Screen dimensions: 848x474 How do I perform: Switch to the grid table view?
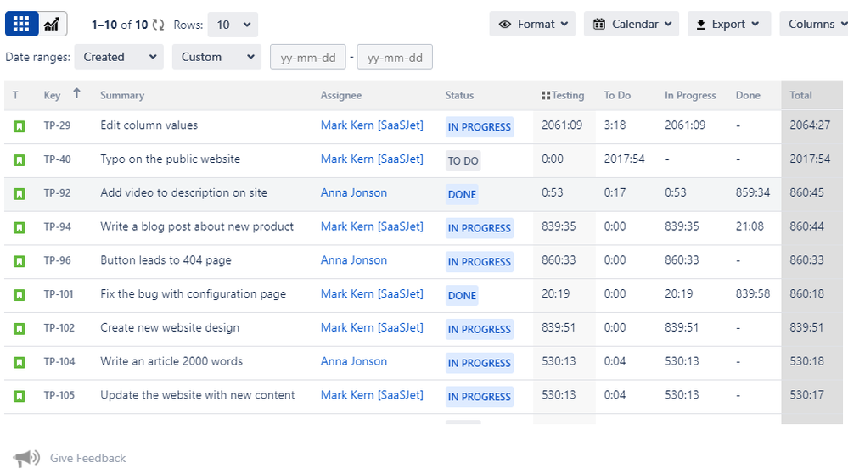click(21, 25)
